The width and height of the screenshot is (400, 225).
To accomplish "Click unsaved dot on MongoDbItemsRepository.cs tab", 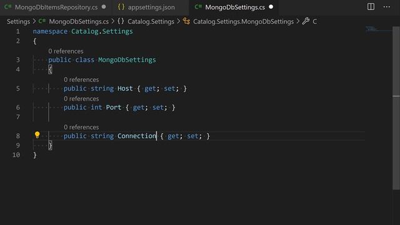I will pyautogui.click(x=104, y=7).
